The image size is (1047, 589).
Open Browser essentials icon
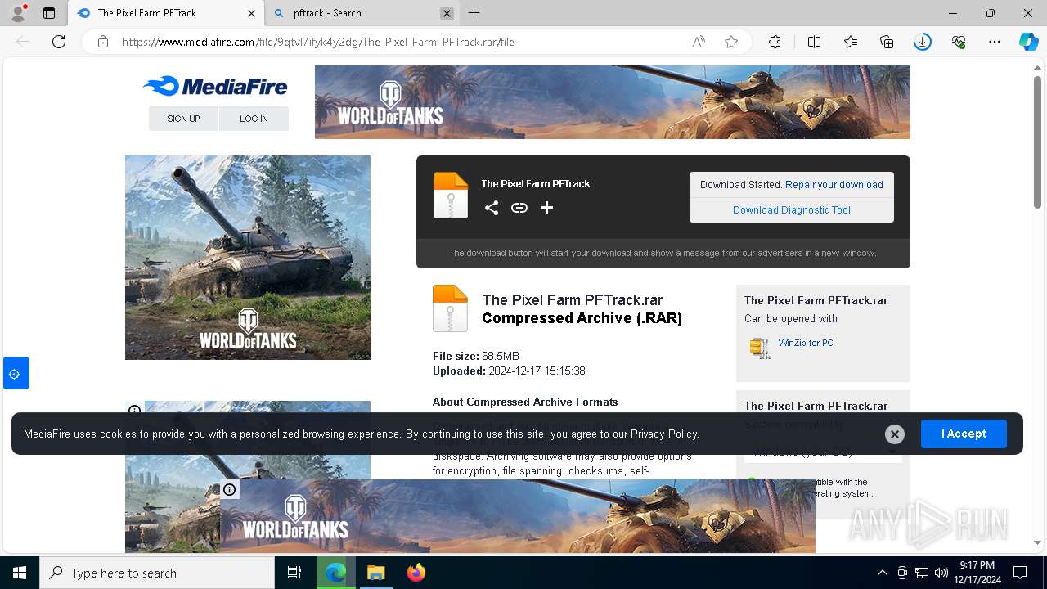click(x=959, y=42)
